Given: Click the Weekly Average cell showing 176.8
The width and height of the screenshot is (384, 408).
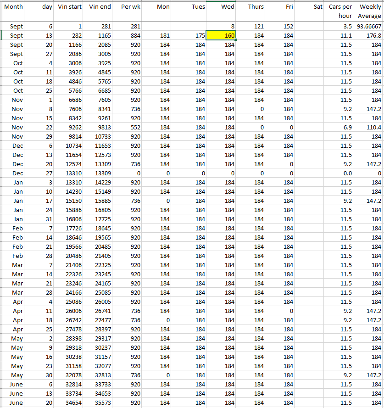Looking at the screenshot, I should tap(369, 36).
